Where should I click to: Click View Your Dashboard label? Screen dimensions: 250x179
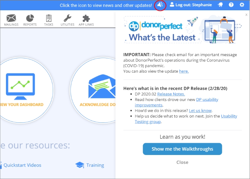(22, 104)
